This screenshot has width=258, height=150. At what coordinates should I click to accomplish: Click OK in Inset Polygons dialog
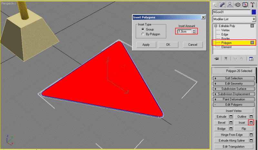tap(168, 45)
